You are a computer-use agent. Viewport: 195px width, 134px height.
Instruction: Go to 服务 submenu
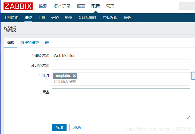[127, 18]
